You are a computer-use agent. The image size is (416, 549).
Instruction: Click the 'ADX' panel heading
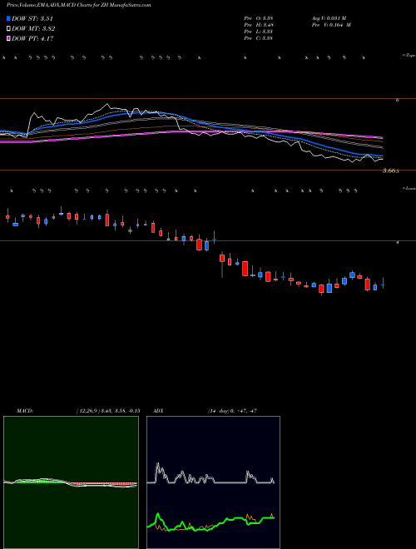click(158, 411)
